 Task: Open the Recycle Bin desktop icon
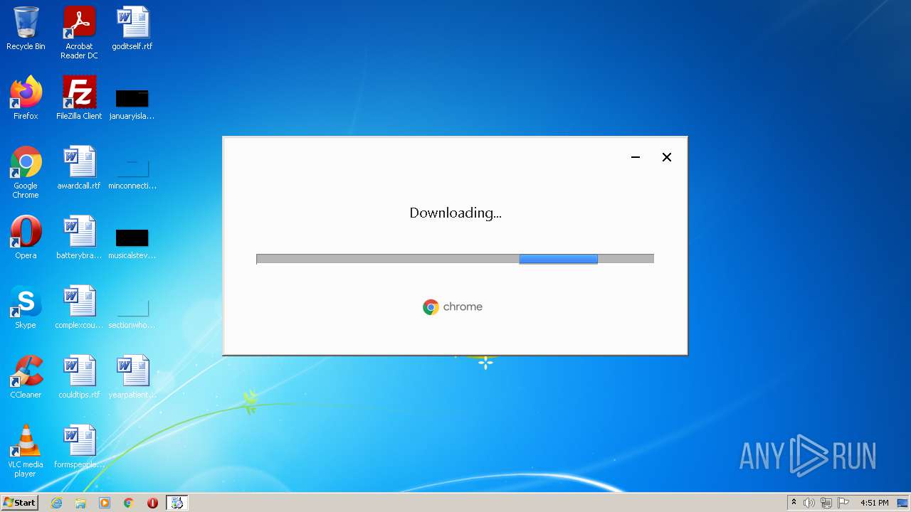pyautogui.click(x=26, y=28)
